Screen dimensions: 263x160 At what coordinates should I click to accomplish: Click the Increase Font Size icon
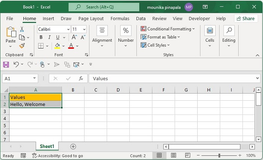[x=74, y=37]
